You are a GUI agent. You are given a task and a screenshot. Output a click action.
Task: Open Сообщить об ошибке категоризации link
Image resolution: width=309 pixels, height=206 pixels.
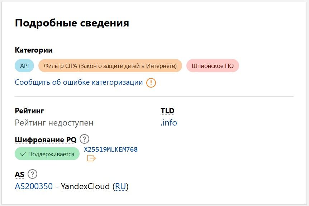click(79, 82)
